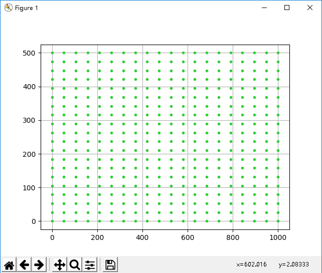Screen dimensions: 322x273
Task: Click the Figure 1 title text
Action: pos(27,8)
